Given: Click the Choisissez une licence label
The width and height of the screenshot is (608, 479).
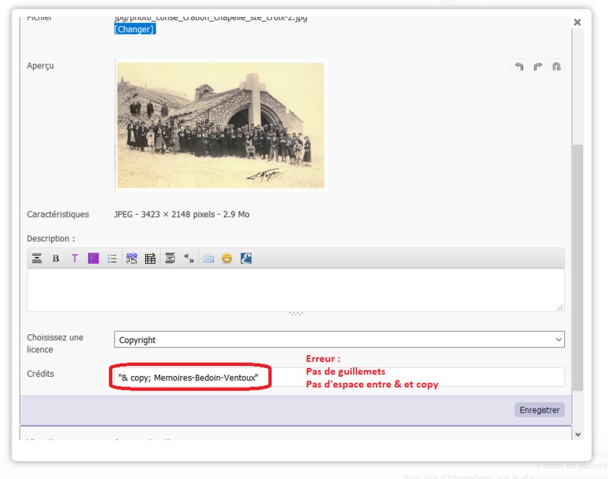Looking at the screenshot, I should pos(55,343).
